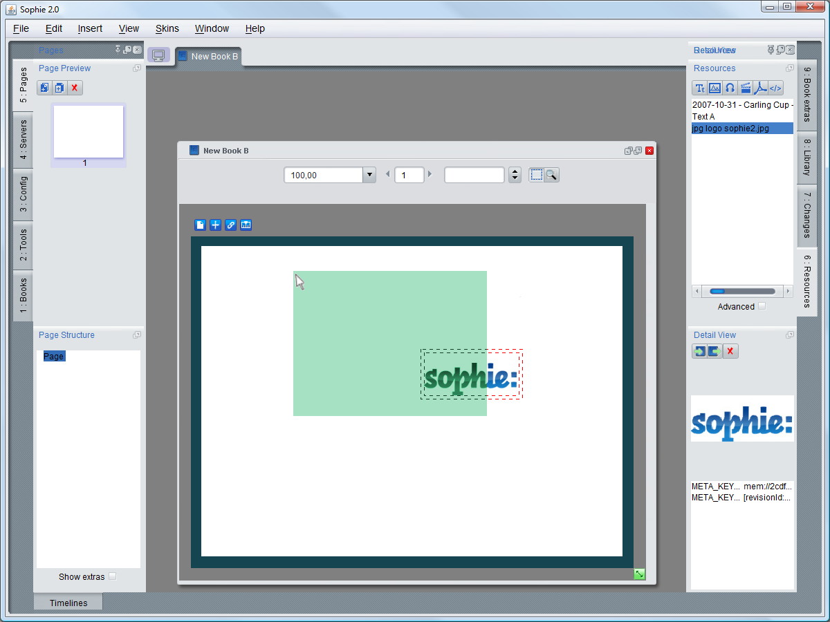Open the Timelines panel button
830x622 pixels.
point(68,603)
